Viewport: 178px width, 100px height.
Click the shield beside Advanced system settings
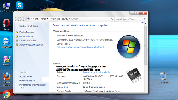click(17, 45)
